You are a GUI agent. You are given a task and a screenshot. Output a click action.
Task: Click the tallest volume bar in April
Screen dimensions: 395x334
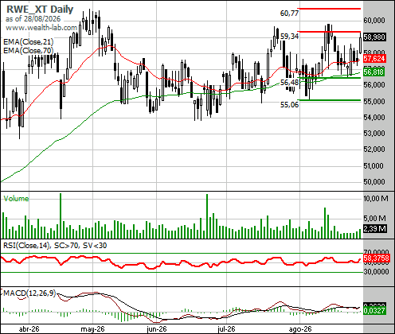[x=61, y=216]
